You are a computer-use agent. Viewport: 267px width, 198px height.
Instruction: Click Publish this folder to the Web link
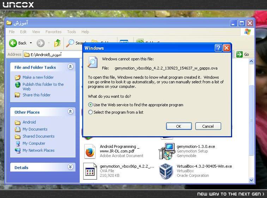(43, 86)
